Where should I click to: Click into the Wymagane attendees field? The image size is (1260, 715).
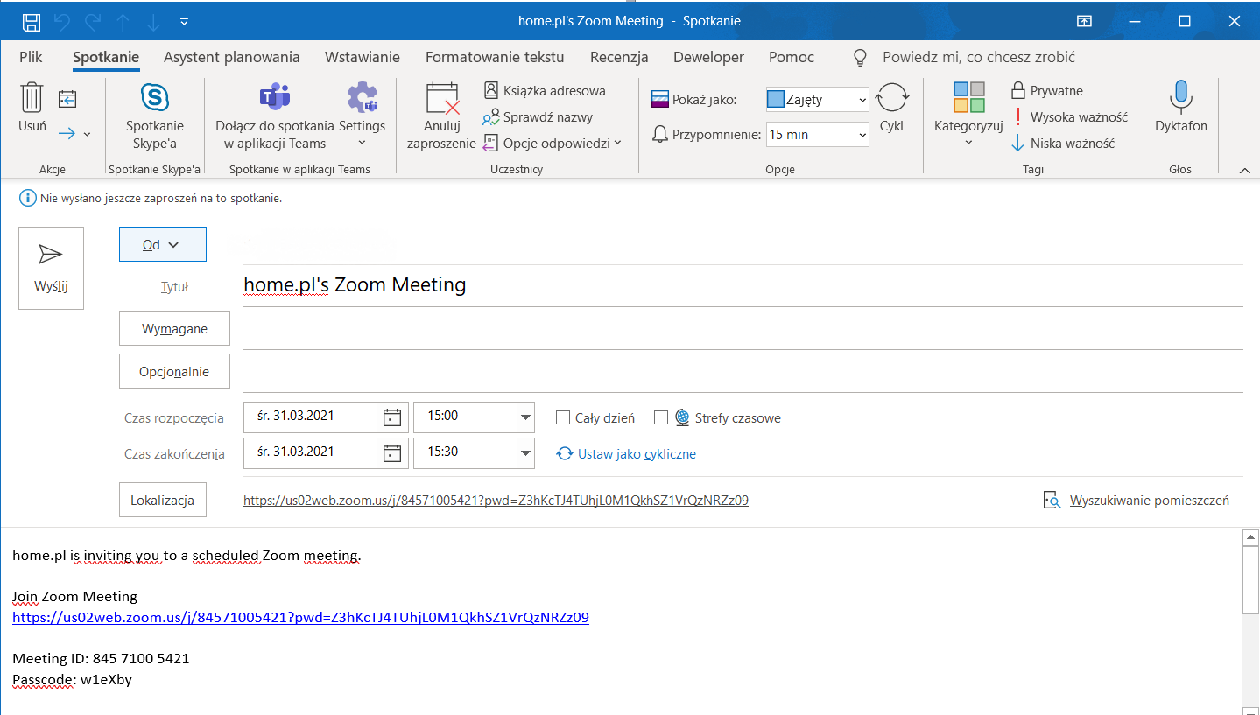click(743, 329)
